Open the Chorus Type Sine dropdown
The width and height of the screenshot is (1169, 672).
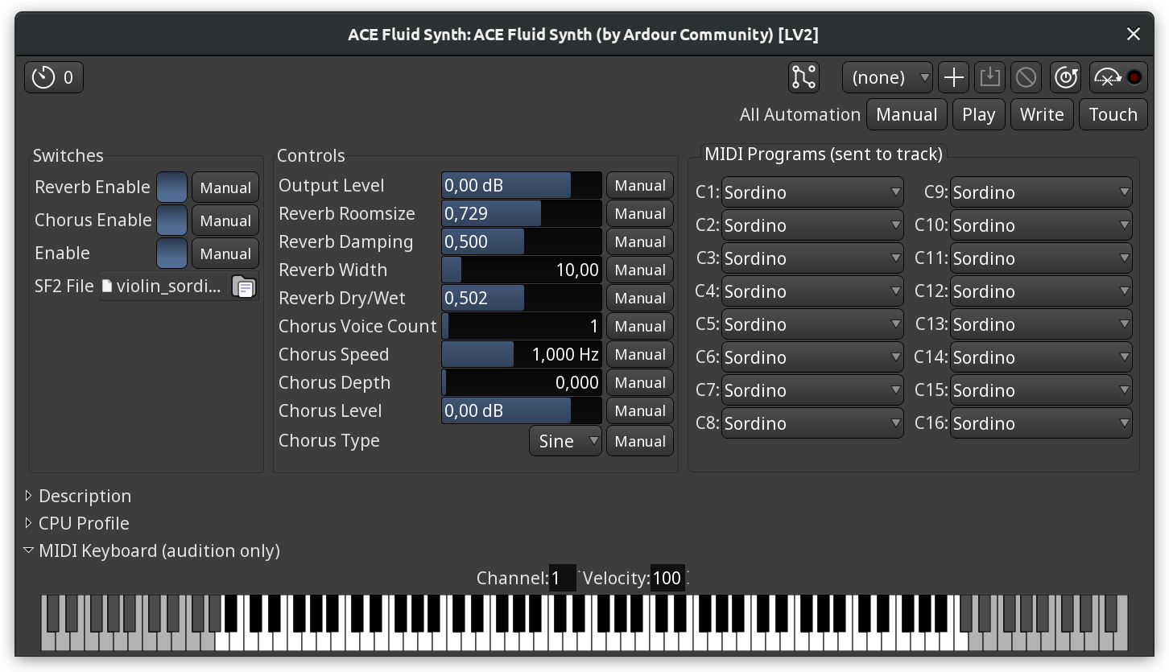point(565,441)
